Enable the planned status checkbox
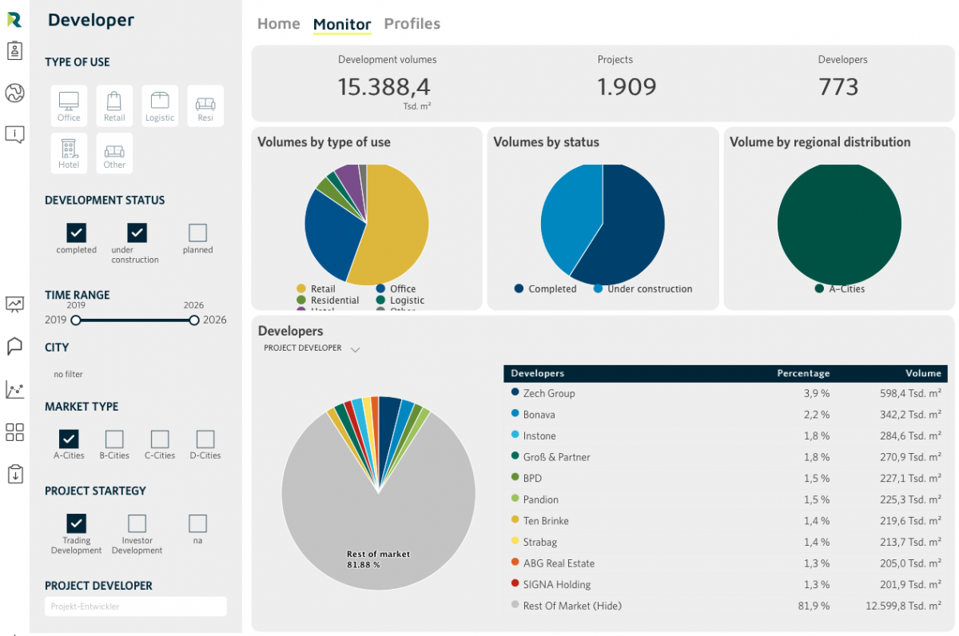Screen dimensions: 959x636 click(x=197, y=233)
